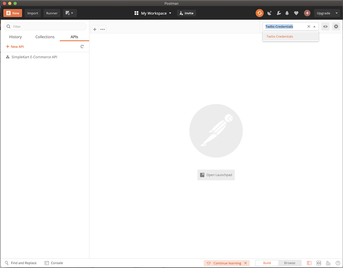Open the wrench settings icon
This screenshot has height=268, width=343.
tap(279, 13)
